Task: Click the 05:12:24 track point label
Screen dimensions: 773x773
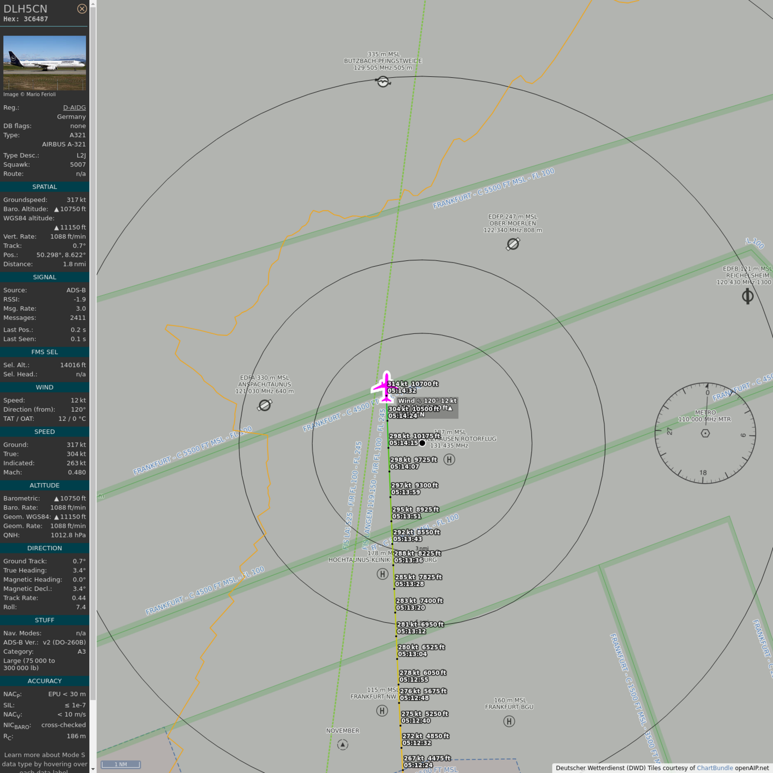Action: tap(418, 765)
